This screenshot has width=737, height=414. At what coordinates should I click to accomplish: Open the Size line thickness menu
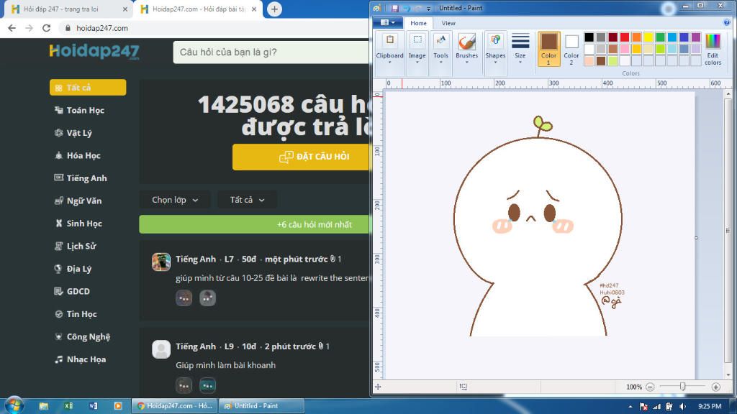[x=520, y=50]
